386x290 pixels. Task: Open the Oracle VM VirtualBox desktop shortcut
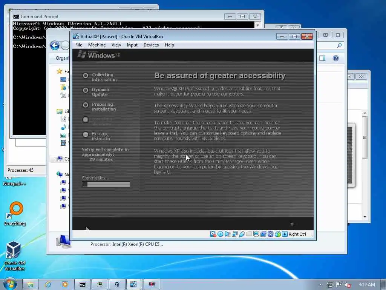pos(14,256)
